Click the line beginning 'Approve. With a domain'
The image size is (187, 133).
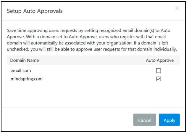click(86, 37)
